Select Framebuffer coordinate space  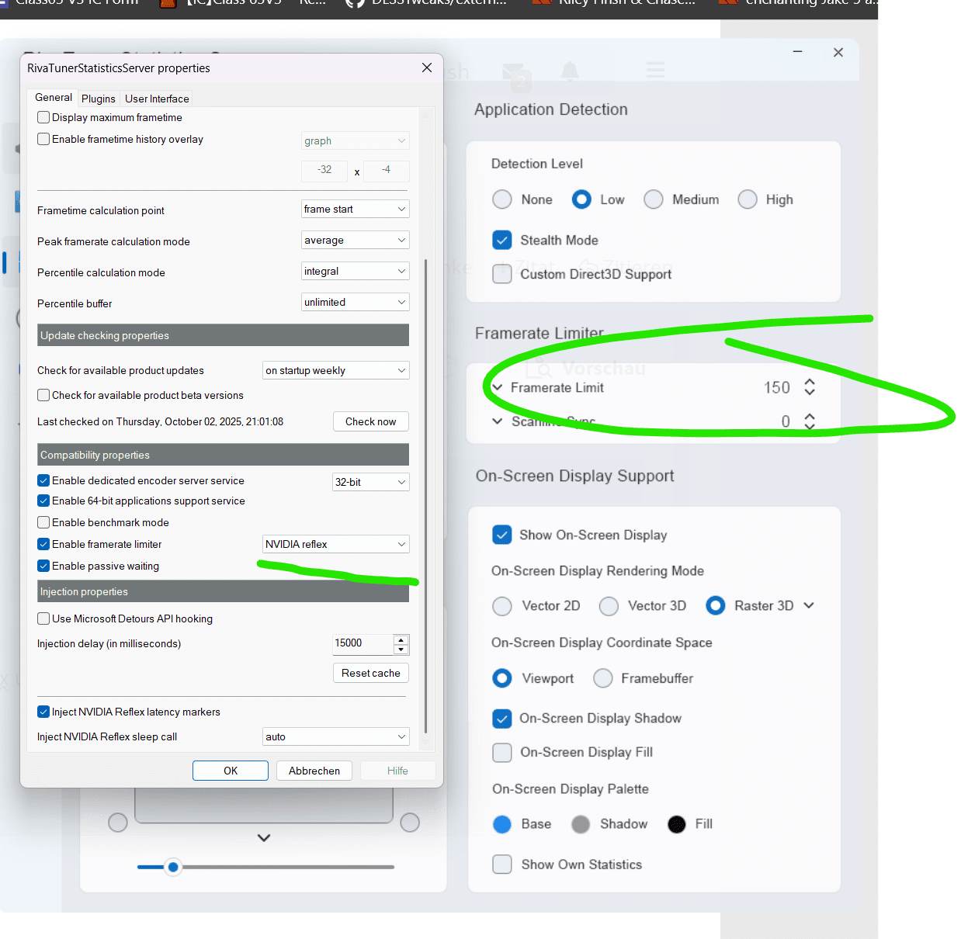click(603, 678)
